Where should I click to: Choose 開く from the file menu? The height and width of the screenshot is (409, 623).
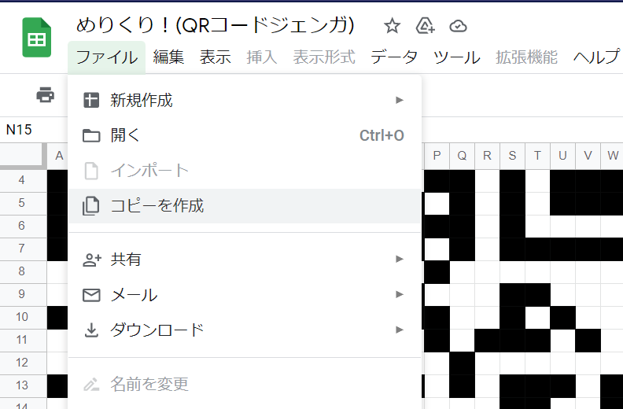tap(245, 135)
